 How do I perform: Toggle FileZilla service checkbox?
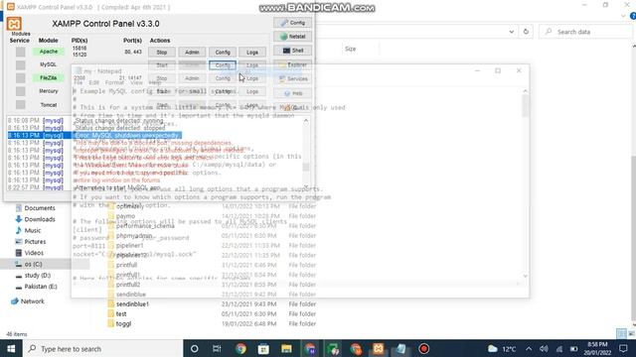(20, 78)
